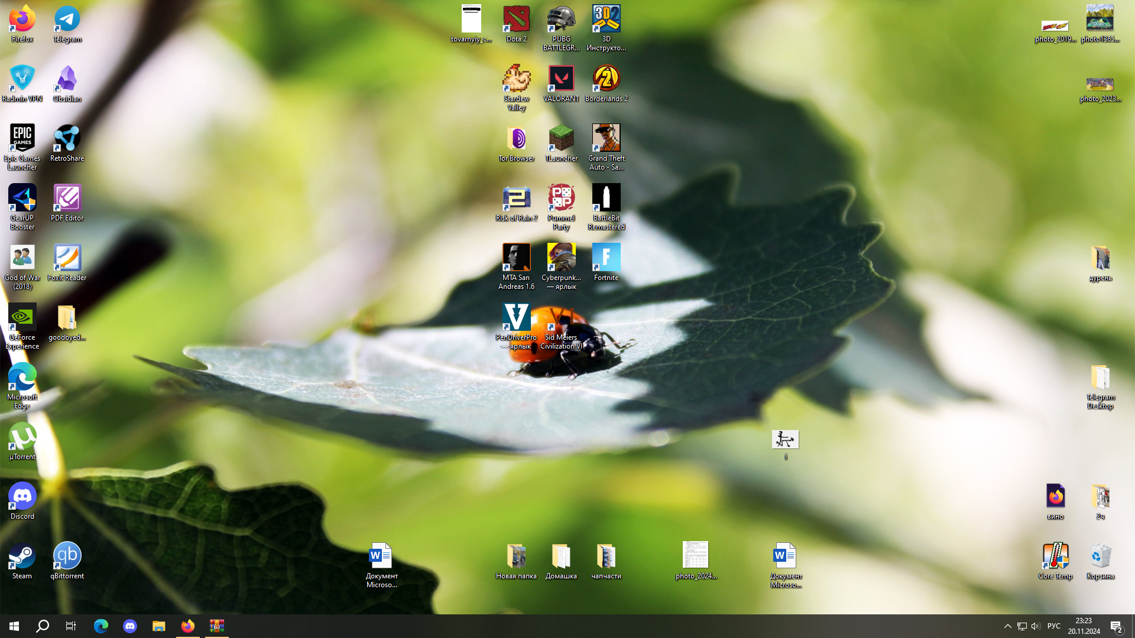This screenshot has height=638, width=1135.
Task: Launch qBittorrent from the desktop
Action: pyautogui.click(x=67, y=561)
